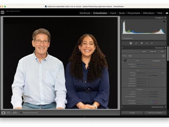Open the Masking tool
The height and width of the screenshot is (127, 169).
[x=152, y=43]
